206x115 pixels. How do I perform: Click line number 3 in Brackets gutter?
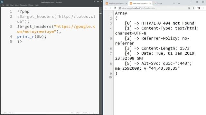point(11,27)
